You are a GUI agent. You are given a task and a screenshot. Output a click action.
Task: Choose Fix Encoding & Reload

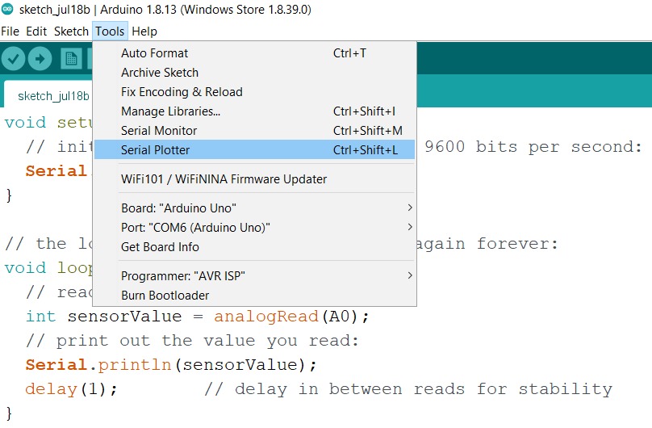(x=254, y=92)
